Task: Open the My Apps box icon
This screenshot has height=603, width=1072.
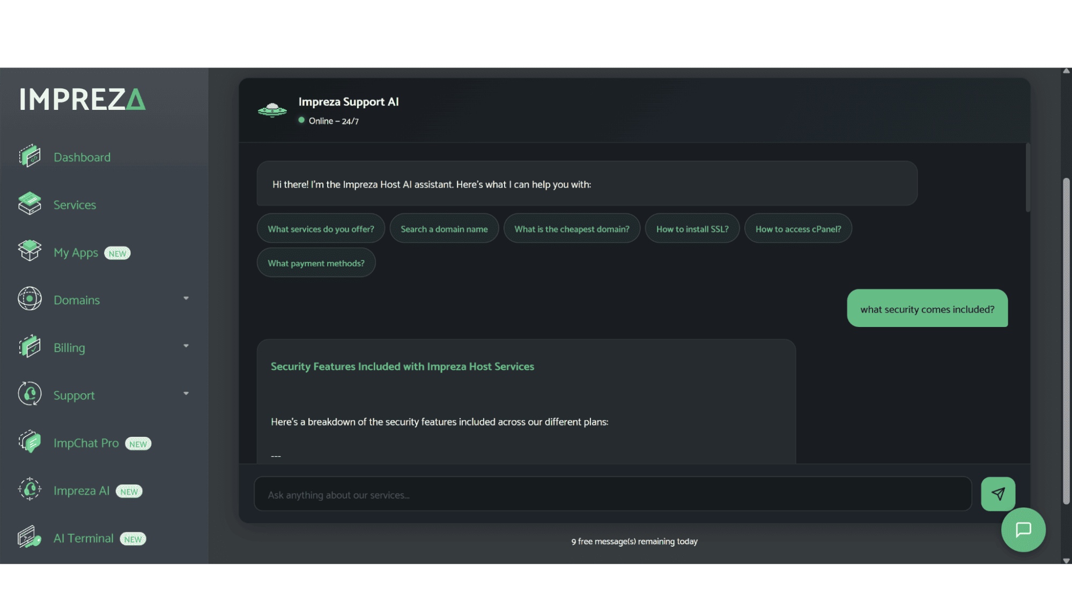Action: [29, 251]
